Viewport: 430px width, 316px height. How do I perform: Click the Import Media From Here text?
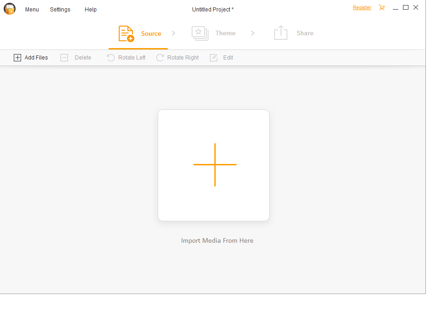click(217, 240)
